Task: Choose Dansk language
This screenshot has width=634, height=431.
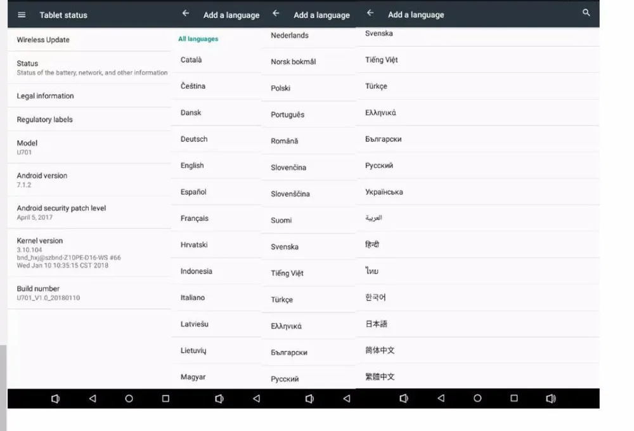Action: (x=216, y=112)
